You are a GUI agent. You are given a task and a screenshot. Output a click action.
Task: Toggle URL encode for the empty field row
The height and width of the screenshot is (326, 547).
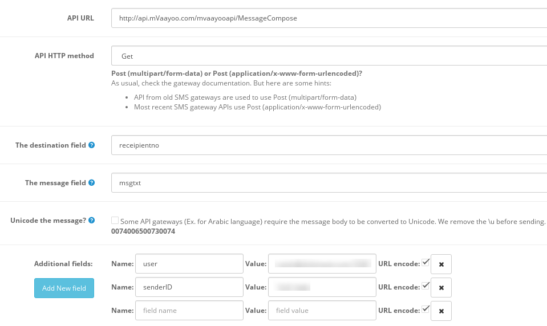425,309
